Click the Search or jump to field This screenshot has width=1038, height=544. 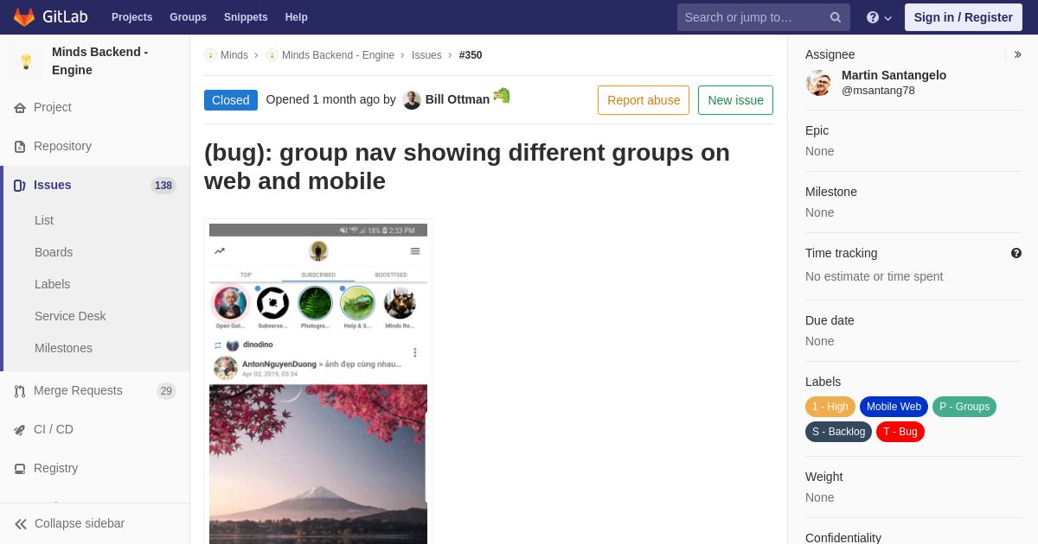(x=764, y=17)
